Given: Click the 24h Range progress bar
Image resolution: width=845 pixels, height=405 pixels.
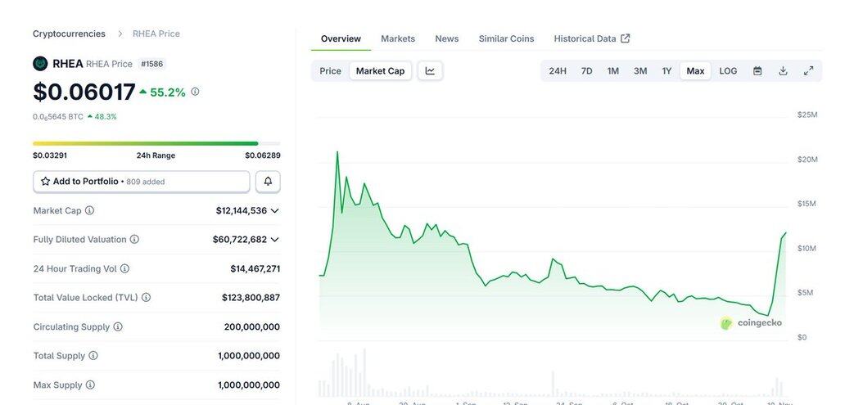Looking at the screenshot, I should [156, 143].
